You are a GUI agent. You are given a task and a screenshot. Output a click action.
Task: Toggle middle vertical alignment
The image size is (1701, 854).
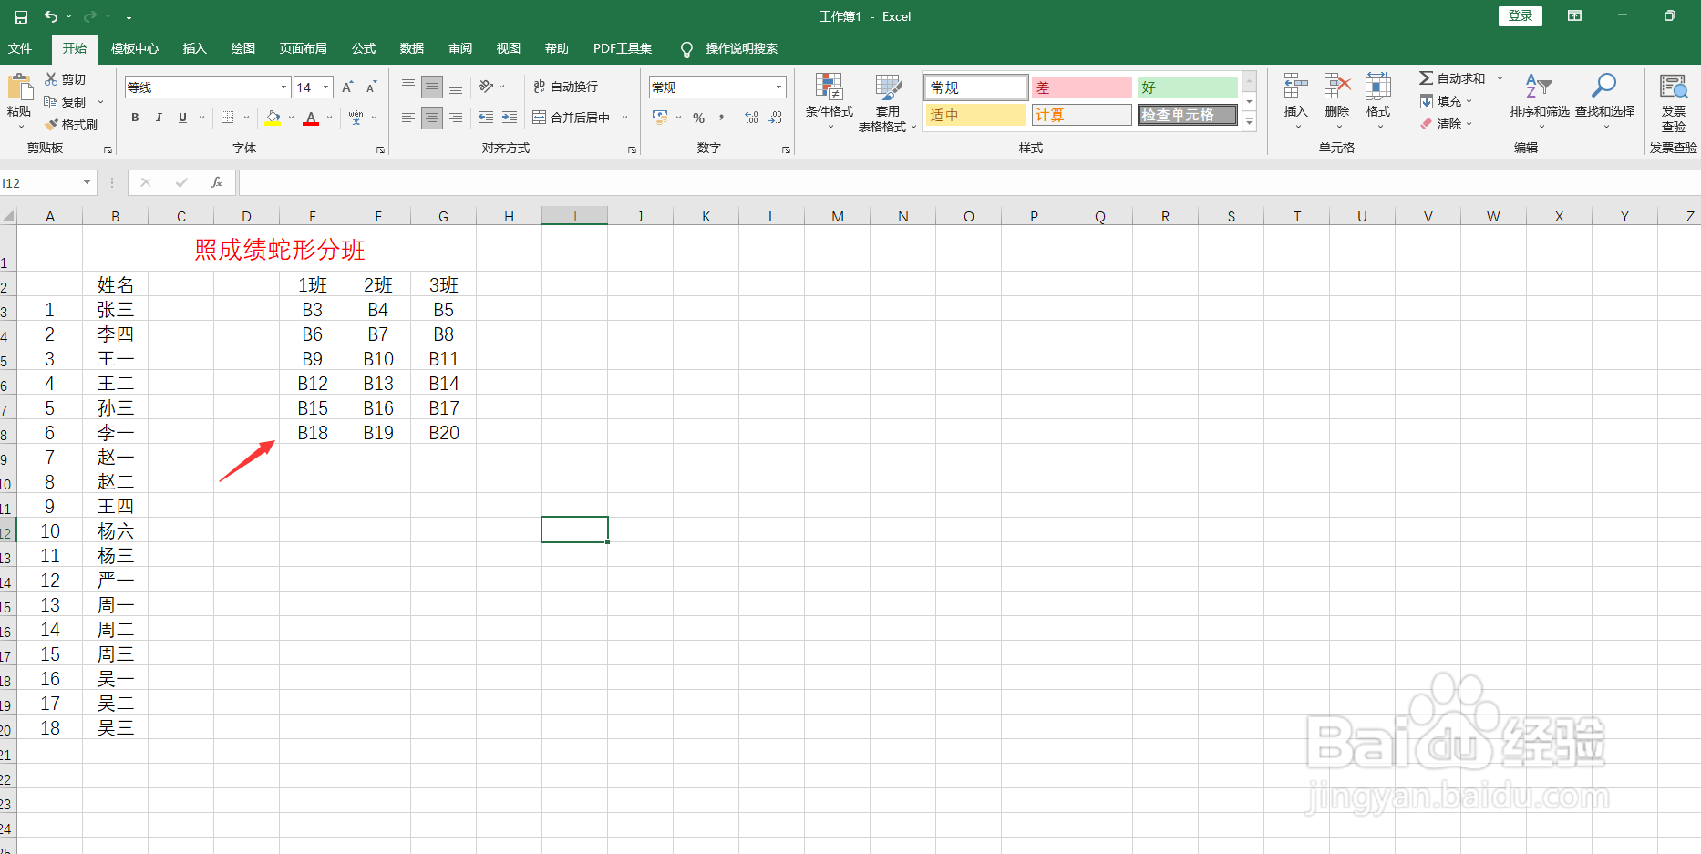click(432, 87)
